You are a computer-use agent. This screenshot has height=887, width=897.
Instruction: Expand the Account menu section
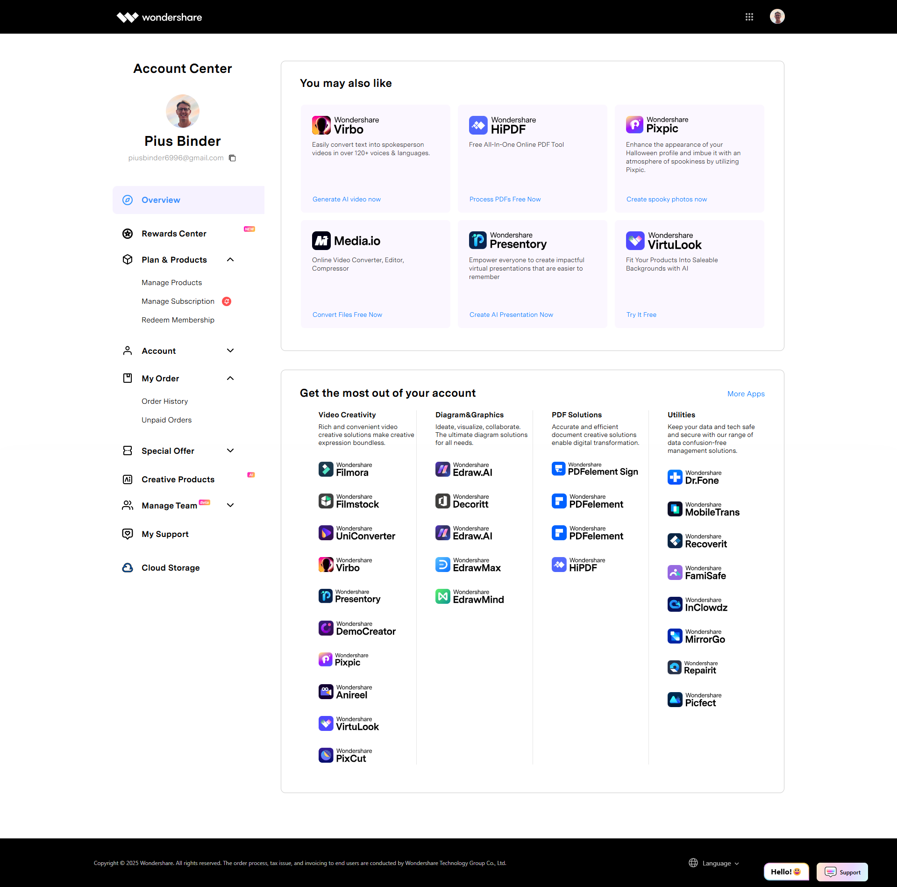230,351
